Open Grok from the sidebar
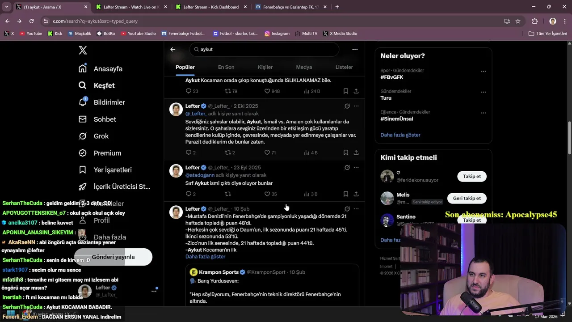 (93, 136)
